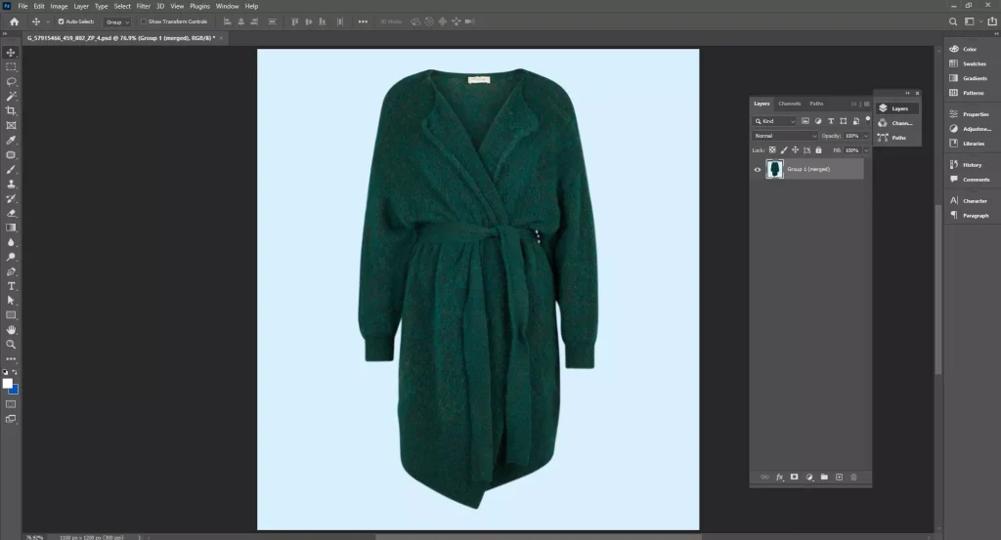
Task: Switch to the Paths tab
Action: (816, 104)
